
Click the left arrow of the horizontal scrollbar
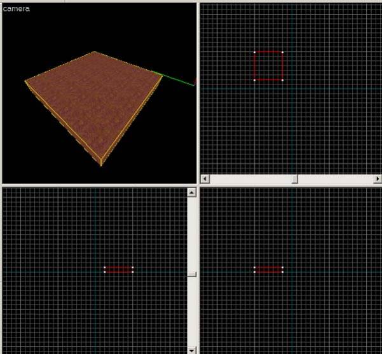[x=205, y=179]
